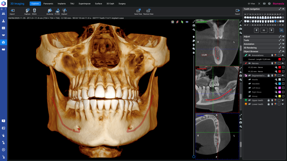Hide the Annotations group via eye icon
The image size is (287, 161).
(x=249, y=55)
